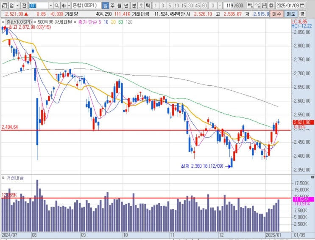315x240 pixels.
Task: Click the bar count field showing 119
Action: pos(229,5)
